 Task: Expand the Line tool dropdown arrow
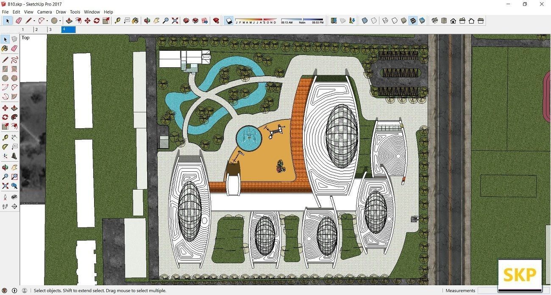(x=34, y=21)
